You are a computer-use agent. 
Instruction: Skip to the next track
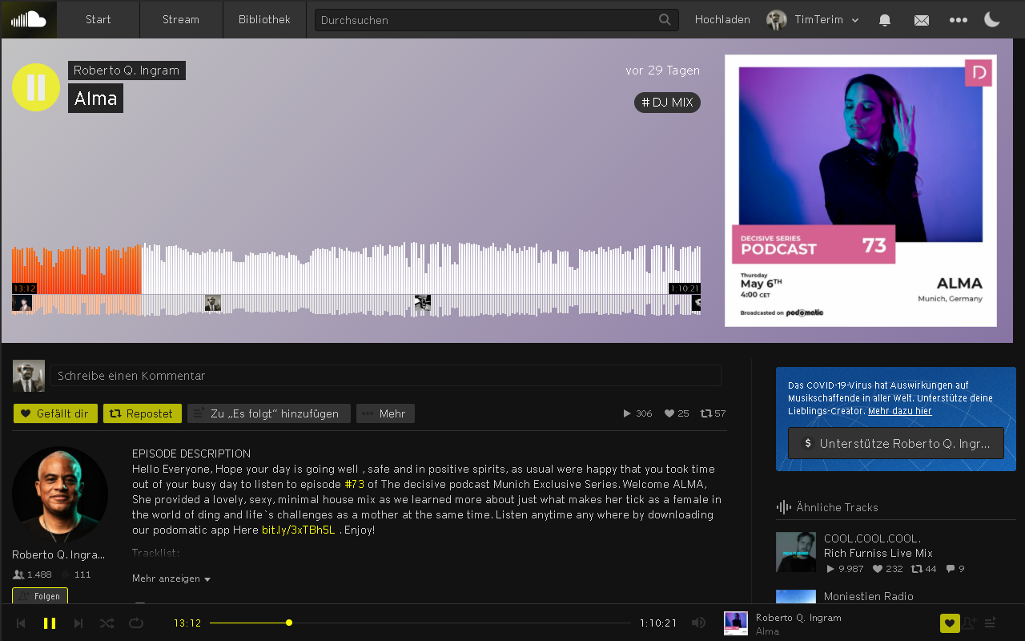[x=78, y=623]
